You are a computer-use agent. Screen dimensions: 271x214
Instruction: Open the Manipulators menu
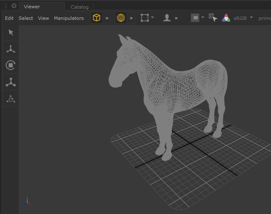click(68, 18)
